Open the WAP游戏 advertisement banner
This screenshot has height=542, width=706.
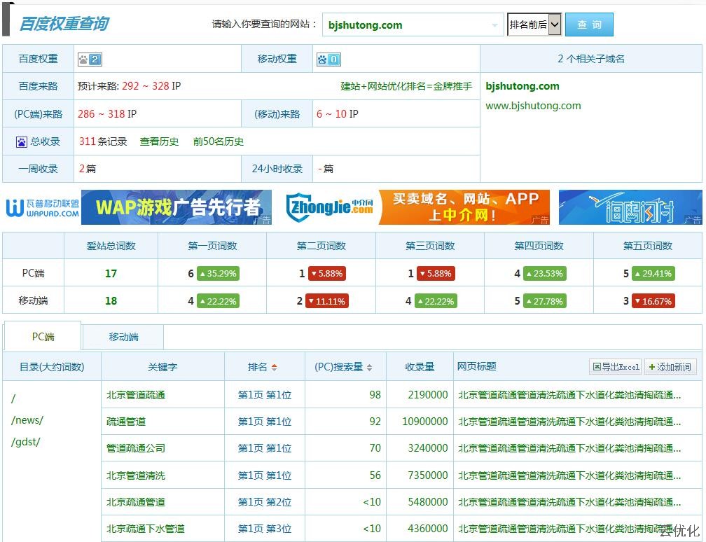click(x=176, y=207)
